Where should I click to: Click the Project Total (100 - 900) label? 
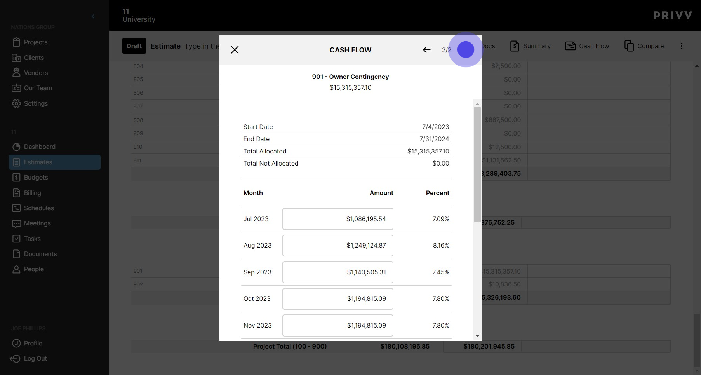(x=290, y=346)
